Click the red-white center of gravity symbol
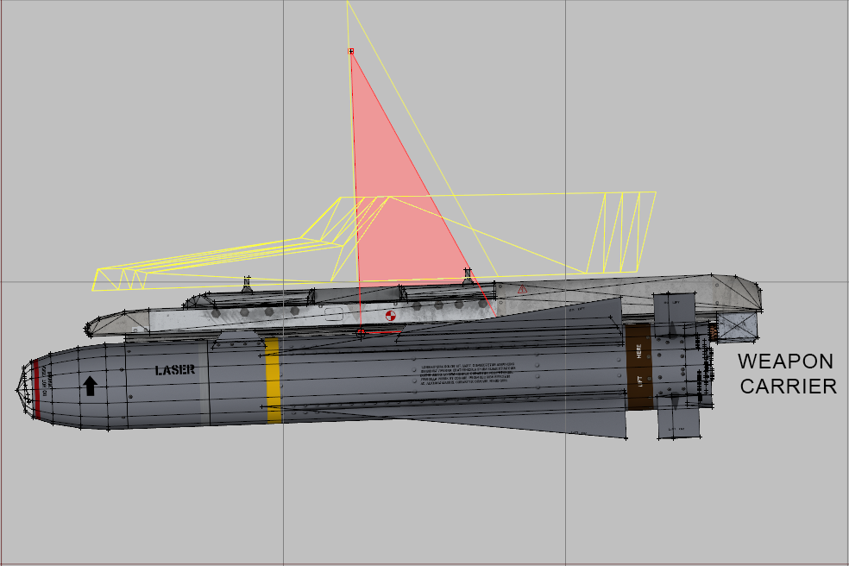 (391, 316)
